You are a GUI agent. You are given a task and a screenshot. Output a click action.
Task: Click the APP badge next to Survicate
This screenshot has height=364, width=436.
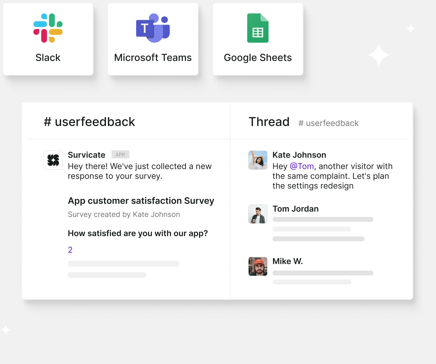coord(120,154)
